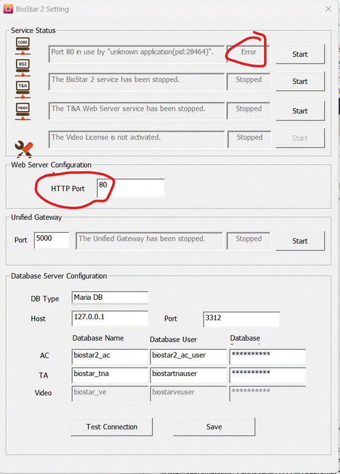Edit the Host 127.0.0.1 field
Viewport: 340px width, 474px height.
tap(110, 319)
